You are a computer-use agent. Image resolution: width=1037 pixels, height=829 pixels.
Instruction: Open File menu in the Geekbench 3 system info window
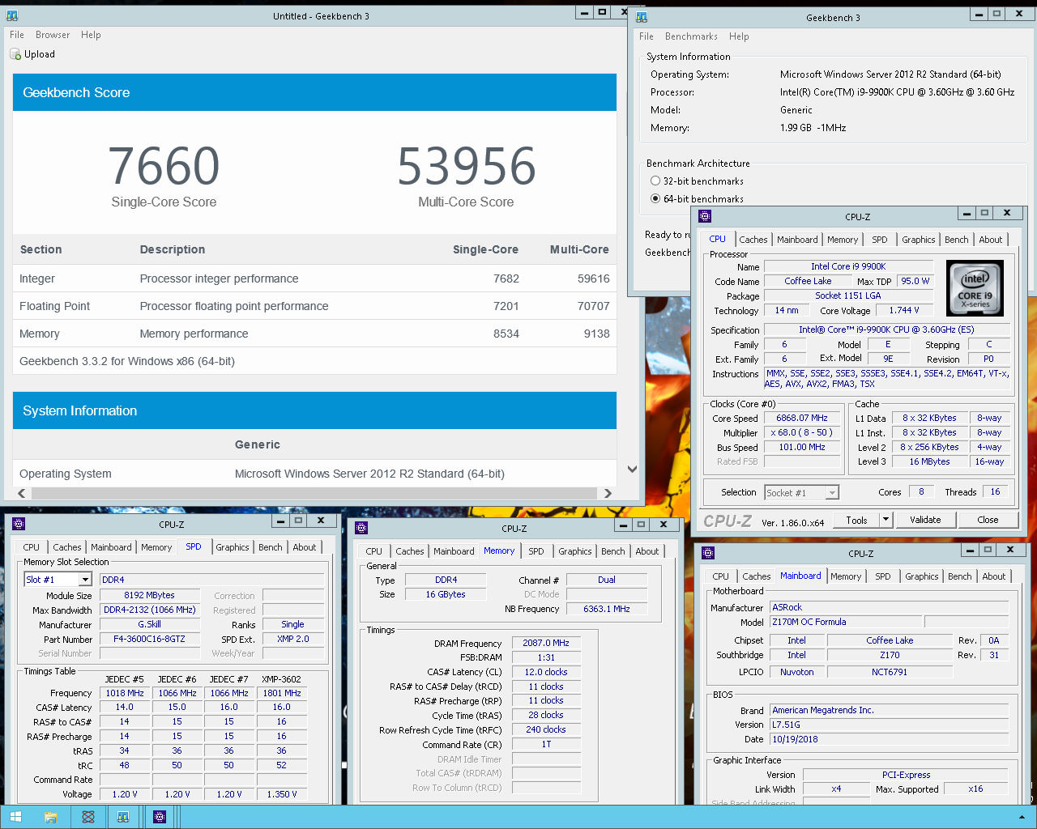pos(647,36)
